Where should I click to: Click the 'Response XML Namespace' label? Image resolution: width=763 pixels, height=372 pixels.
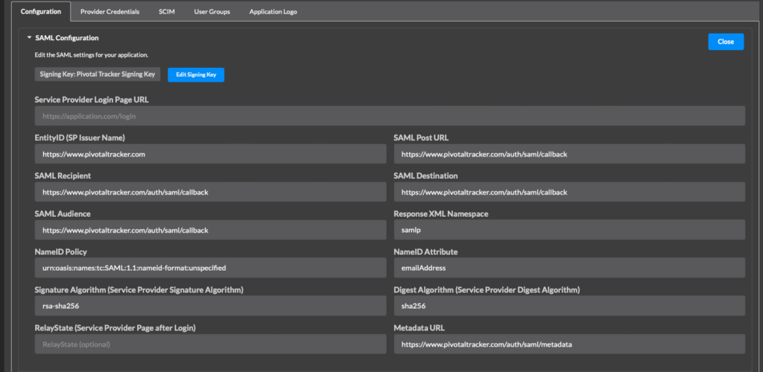[441, 213]
